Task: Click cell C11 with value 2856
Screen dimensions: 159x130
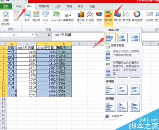Action: 46,87
